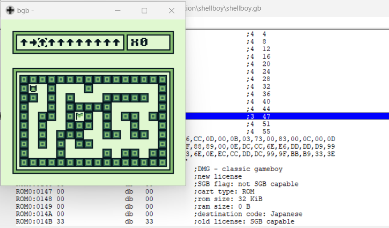Minimize the bgb emulator window

pyautogui.click(x=118, y=10)
